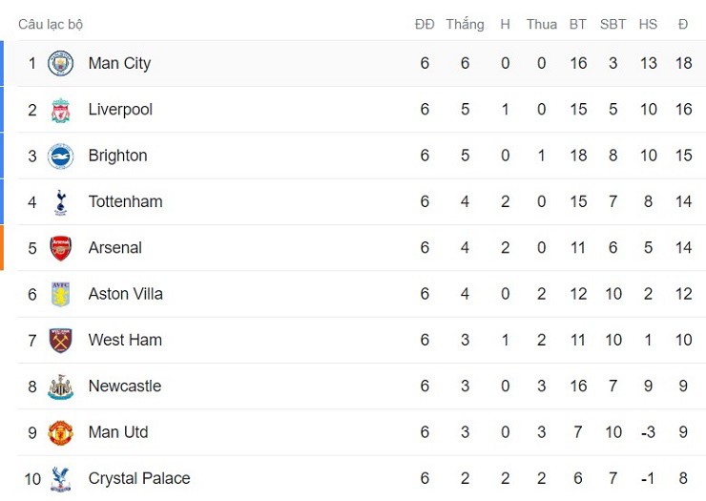Screen dimensions: 706x501
Task: Select the Crystal Palace team name
Action: tap(139, 478)
